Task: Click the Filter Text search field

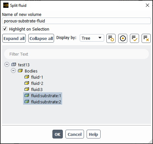Action: 76,54
